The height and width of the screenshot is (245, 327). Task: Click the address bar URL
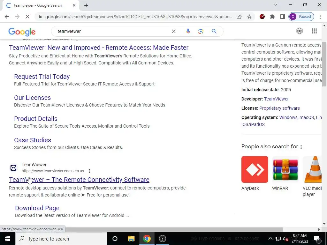[139, 17]
